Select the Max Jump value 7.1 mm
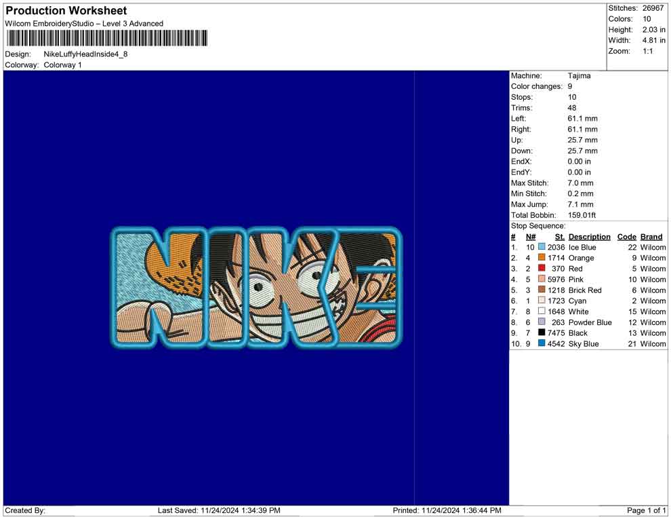The image size is (671, 517). point(581,204)
